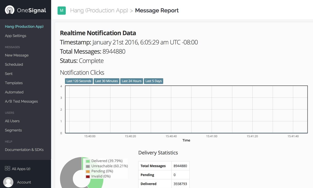View All Users

[x=12, y=121]
